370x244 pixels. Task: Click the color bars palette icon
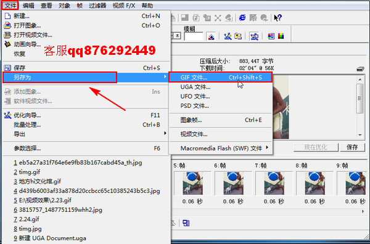click(x=281, y=36)
